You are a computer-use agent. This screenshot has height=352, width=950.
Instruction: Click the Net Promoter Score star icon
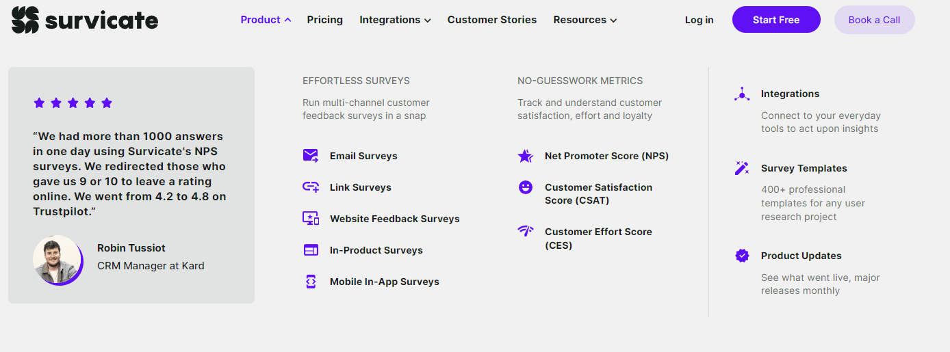526,156
